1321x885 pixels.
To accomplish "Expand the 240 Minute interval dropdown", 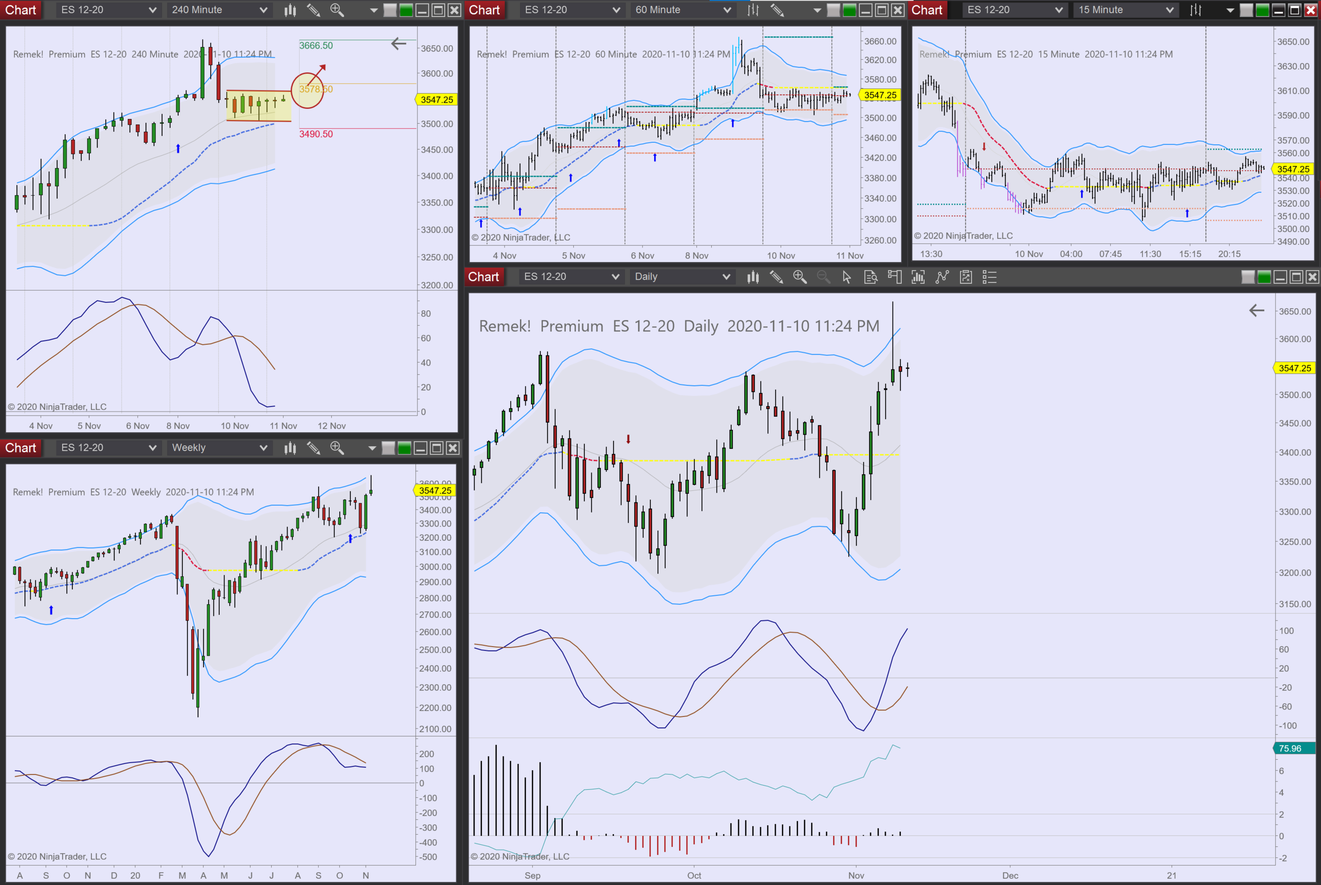I will 264,10.
